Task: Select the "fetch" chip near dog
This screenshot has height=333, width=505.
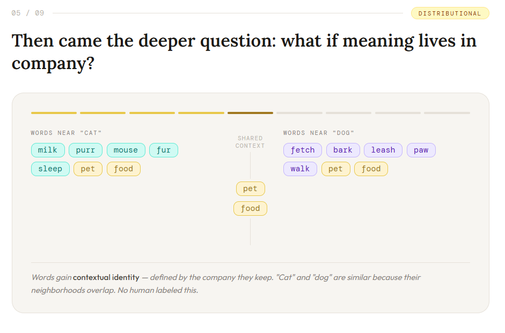Action: [303, 150]
